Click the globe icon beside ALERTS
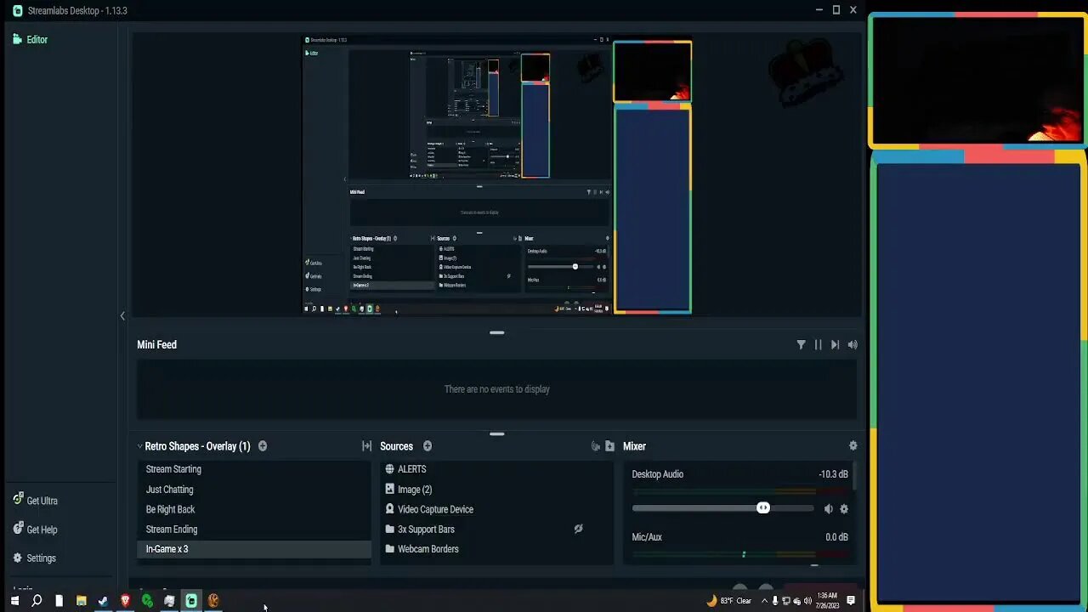 [390, 469]
